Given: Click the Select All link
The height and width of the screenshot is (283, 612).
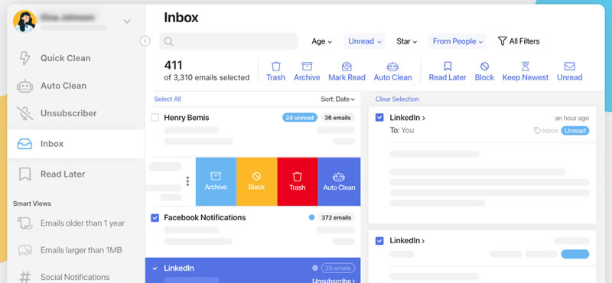Looking at the screenshot, I should (168, 99).
